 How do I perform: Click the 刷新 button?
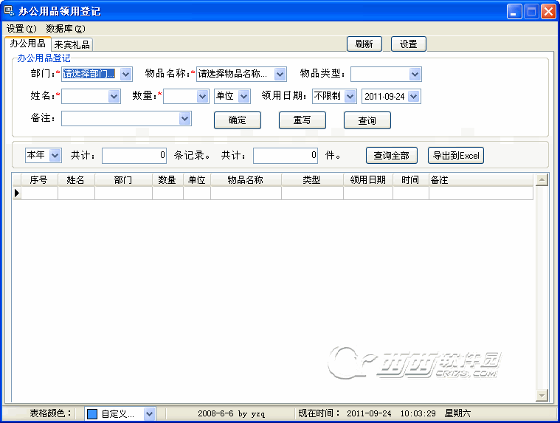pos(364,44)
